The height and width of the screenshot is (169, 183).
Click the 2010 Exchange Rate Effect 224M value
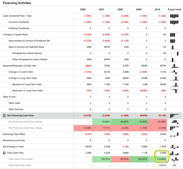click(163, 134)
